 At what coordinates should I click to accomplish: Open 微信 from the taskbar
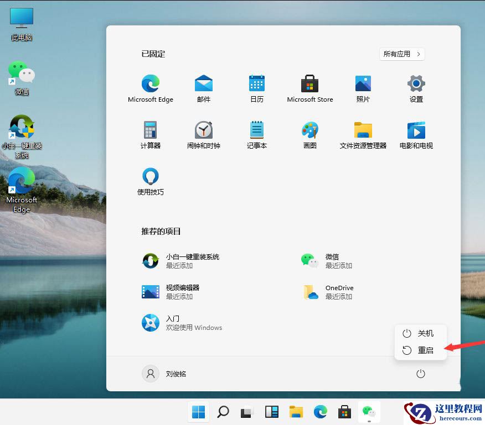coord(369,412)
